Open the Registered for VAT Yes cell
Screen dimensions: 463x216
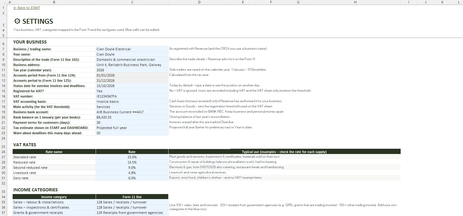[x=132, y=91]
